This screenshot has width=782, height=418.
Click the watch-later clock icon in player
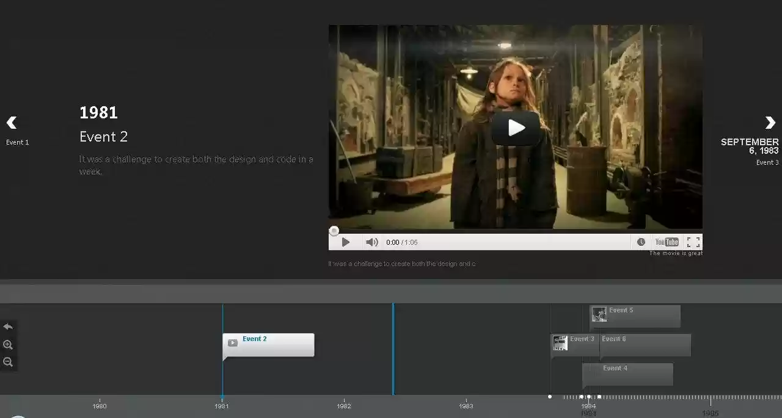(641, 242)
